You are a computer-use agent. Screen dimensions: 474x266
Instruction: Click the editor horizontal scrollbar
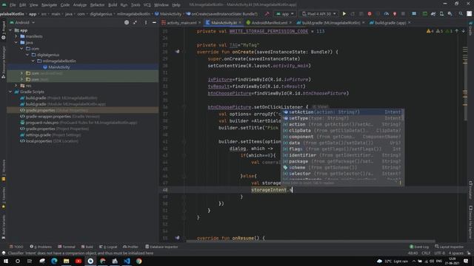click(x=311, y=242)
